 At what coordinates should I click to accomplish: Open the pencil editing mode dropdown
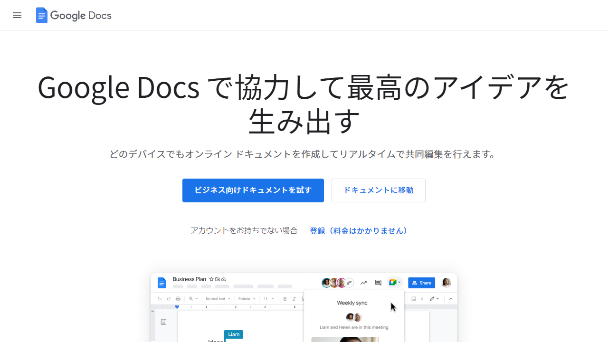point(434,299)
